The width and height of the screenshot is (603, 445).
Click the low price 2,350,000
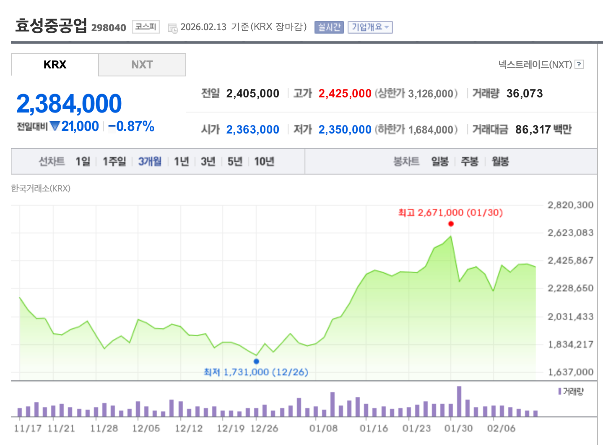click(345, 129)
